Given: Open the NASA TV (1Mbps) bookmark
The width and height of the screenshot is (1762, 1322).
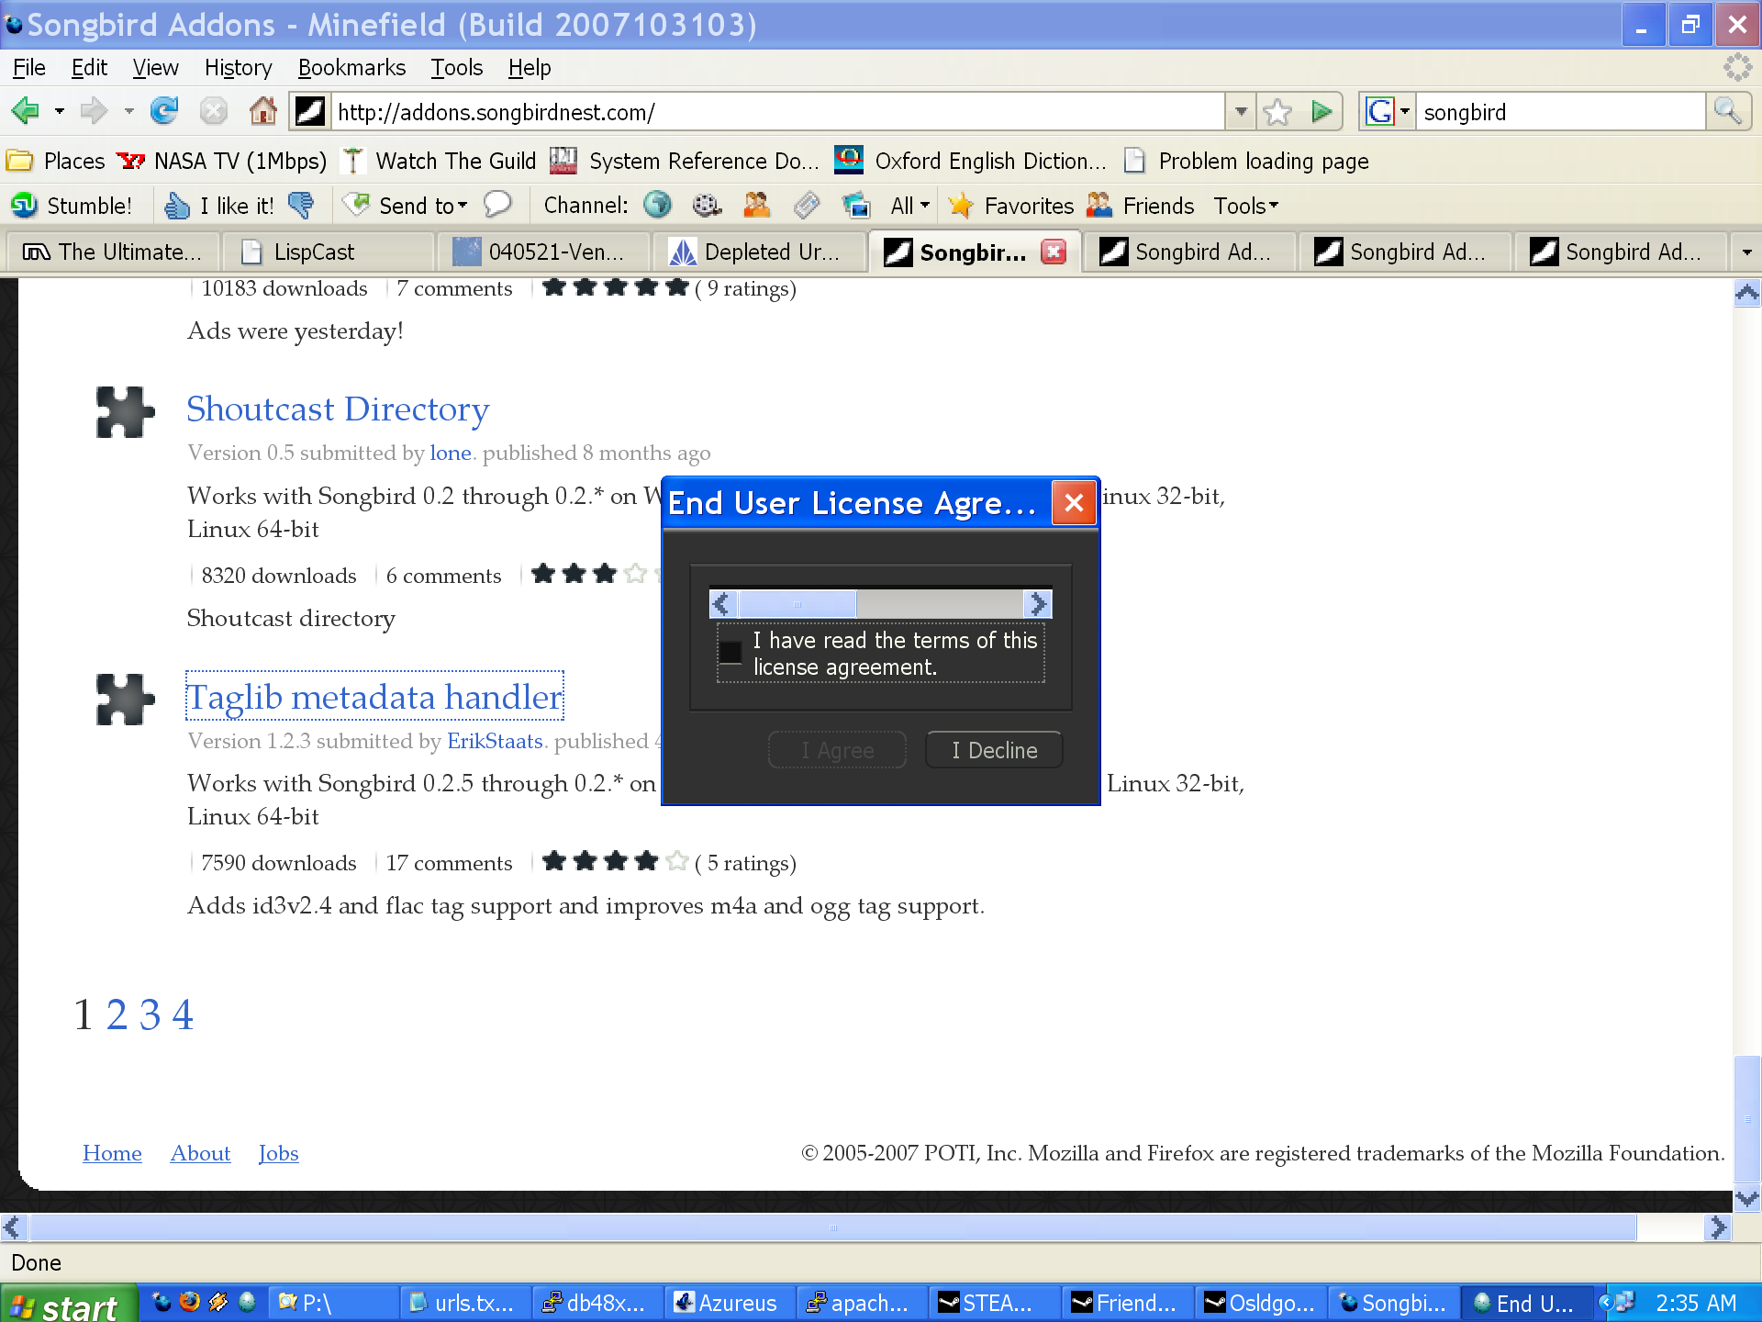Looking at the screenshot, I should pyautogui.click(x=221, y=162).
